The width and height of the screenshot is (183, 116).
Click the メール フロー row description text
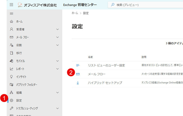tap(162, 74)
